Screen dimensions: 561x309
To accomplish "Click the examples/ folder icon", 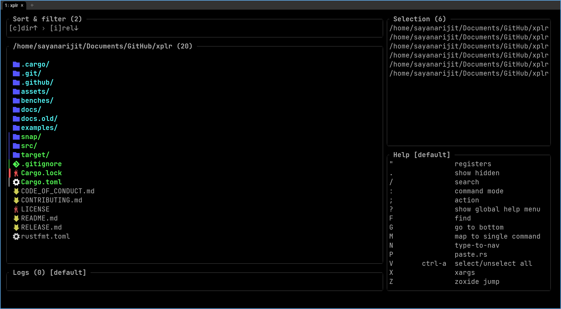I will tap(16, 128).
